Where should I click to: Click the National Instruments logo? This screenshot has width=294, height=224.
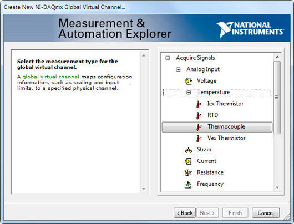pos(250,29)
